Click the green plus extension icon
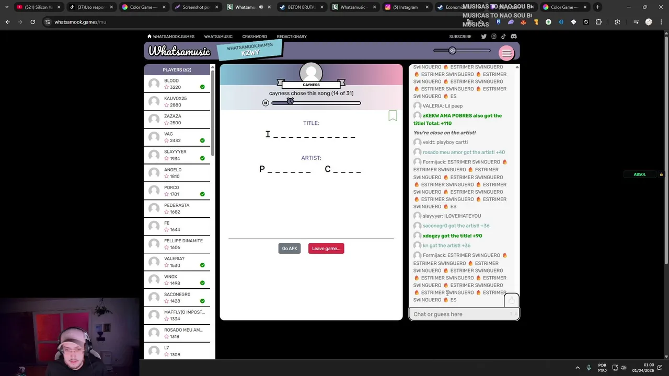The height and width of the screenshot is (376, 669). coord(548,22)
